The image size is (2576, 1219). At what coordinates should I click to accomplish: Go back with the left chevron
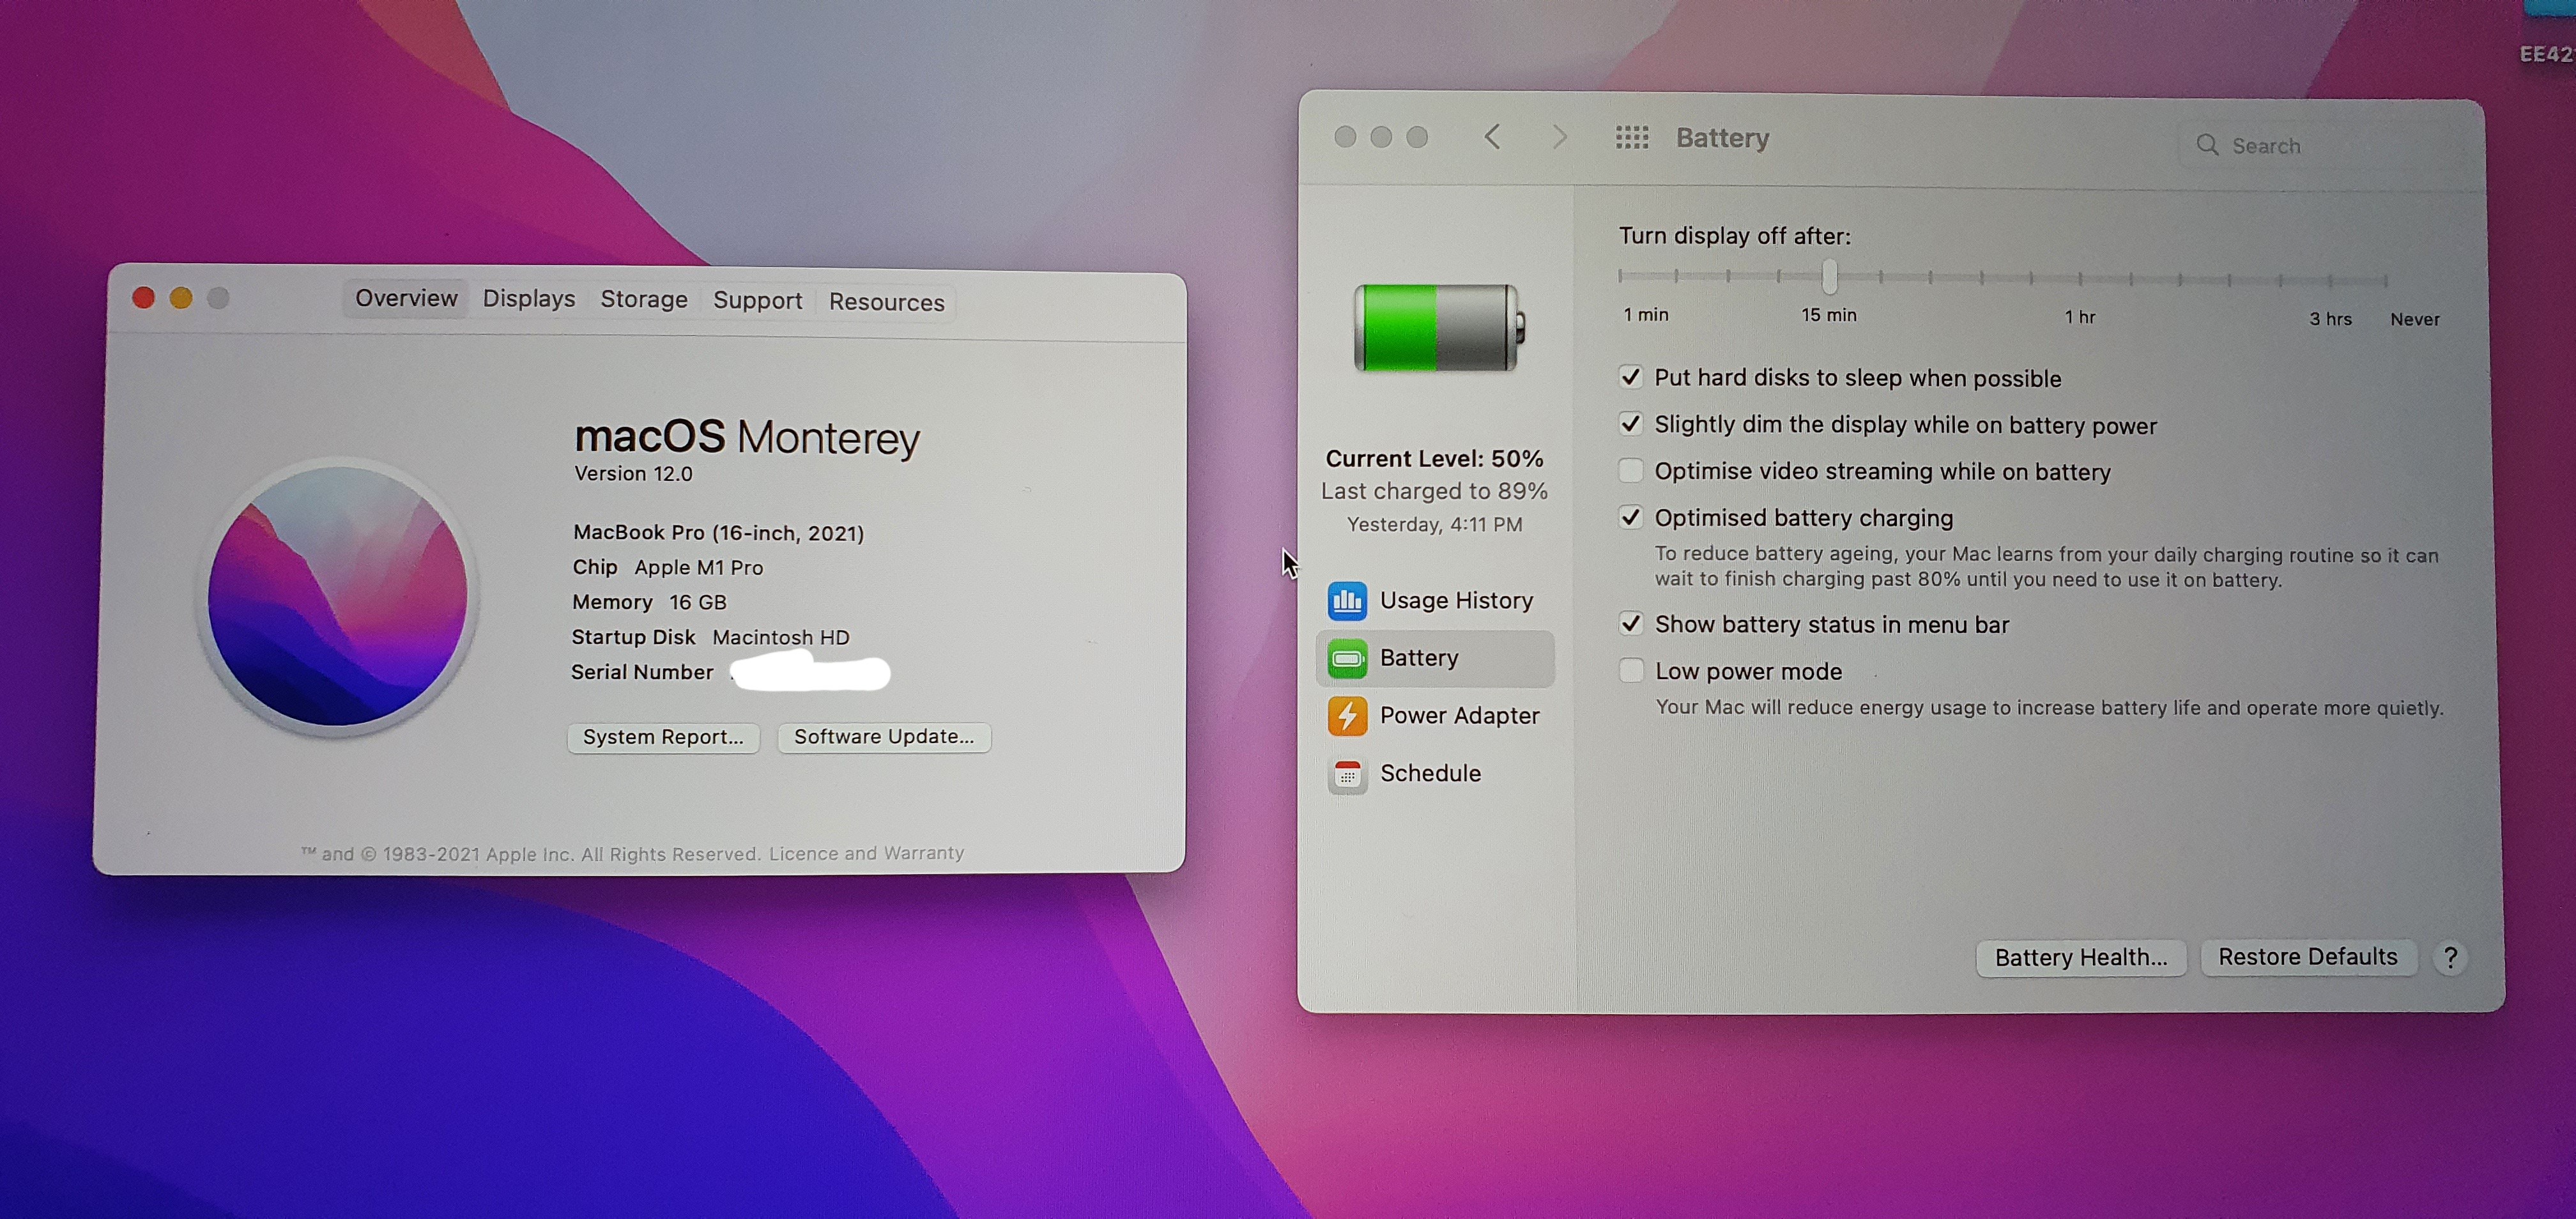tap(1492, 137)
